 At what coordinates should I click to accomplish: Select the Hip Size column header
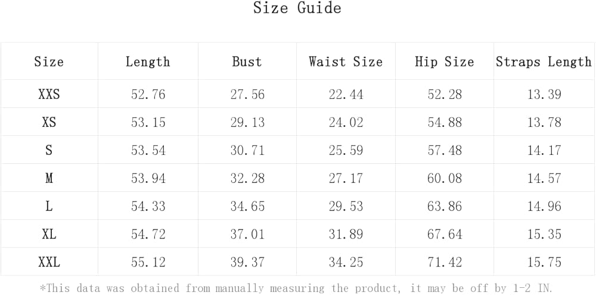point(445,62)
